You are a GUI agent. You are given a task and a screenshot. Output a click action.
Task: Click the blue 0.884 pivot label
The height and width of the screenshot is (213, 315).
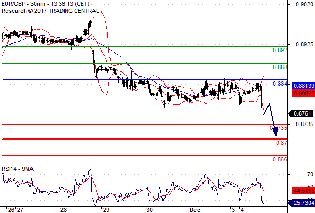(x=280, y=84)
